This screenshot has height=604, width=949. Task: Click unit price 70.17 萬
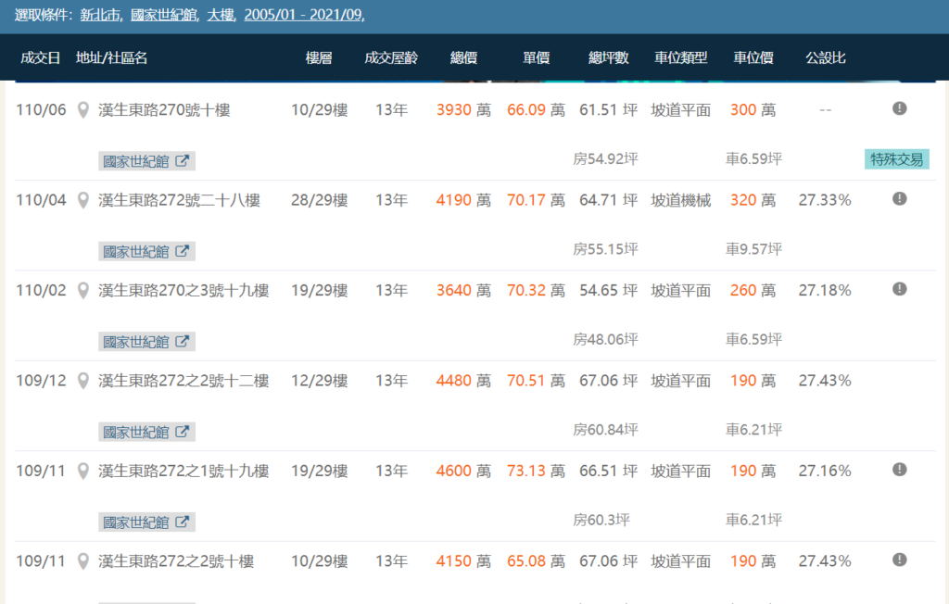[537, 200]
